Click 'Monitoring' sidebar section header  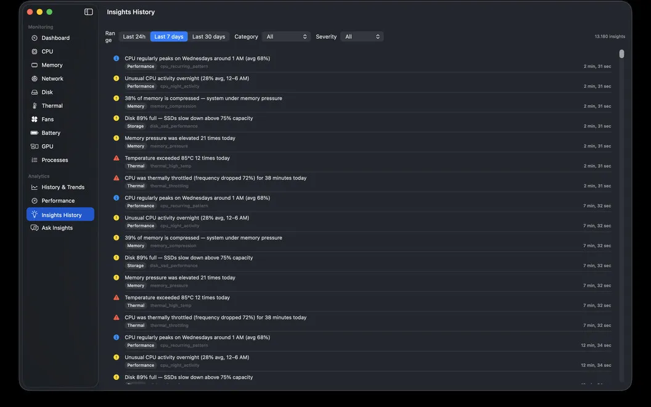41,27
